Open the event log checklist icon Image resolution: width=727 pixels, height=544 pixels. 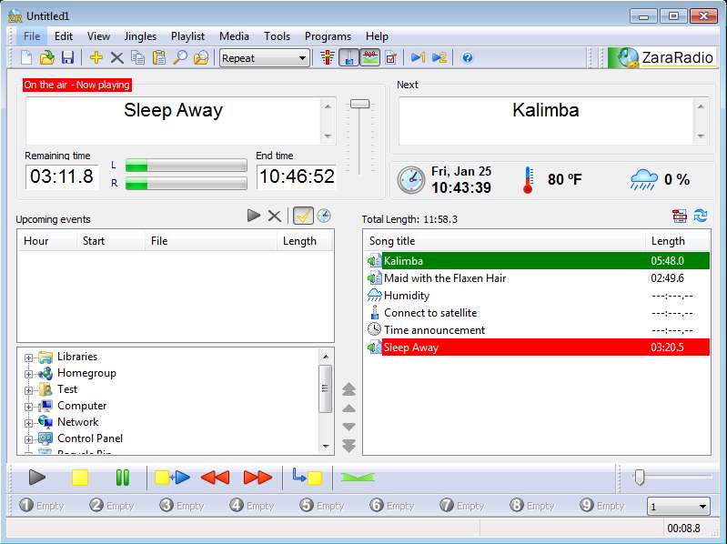(x=391, y=58)
